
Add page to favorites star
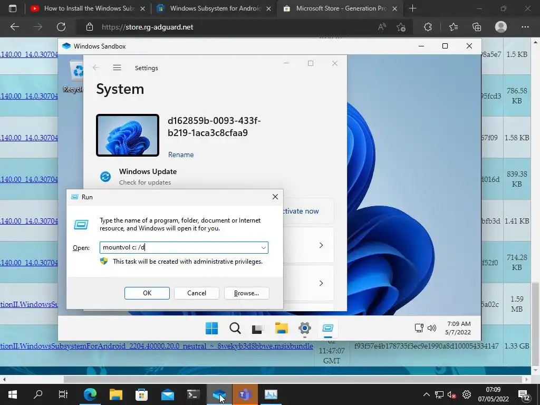pos(401,27)
